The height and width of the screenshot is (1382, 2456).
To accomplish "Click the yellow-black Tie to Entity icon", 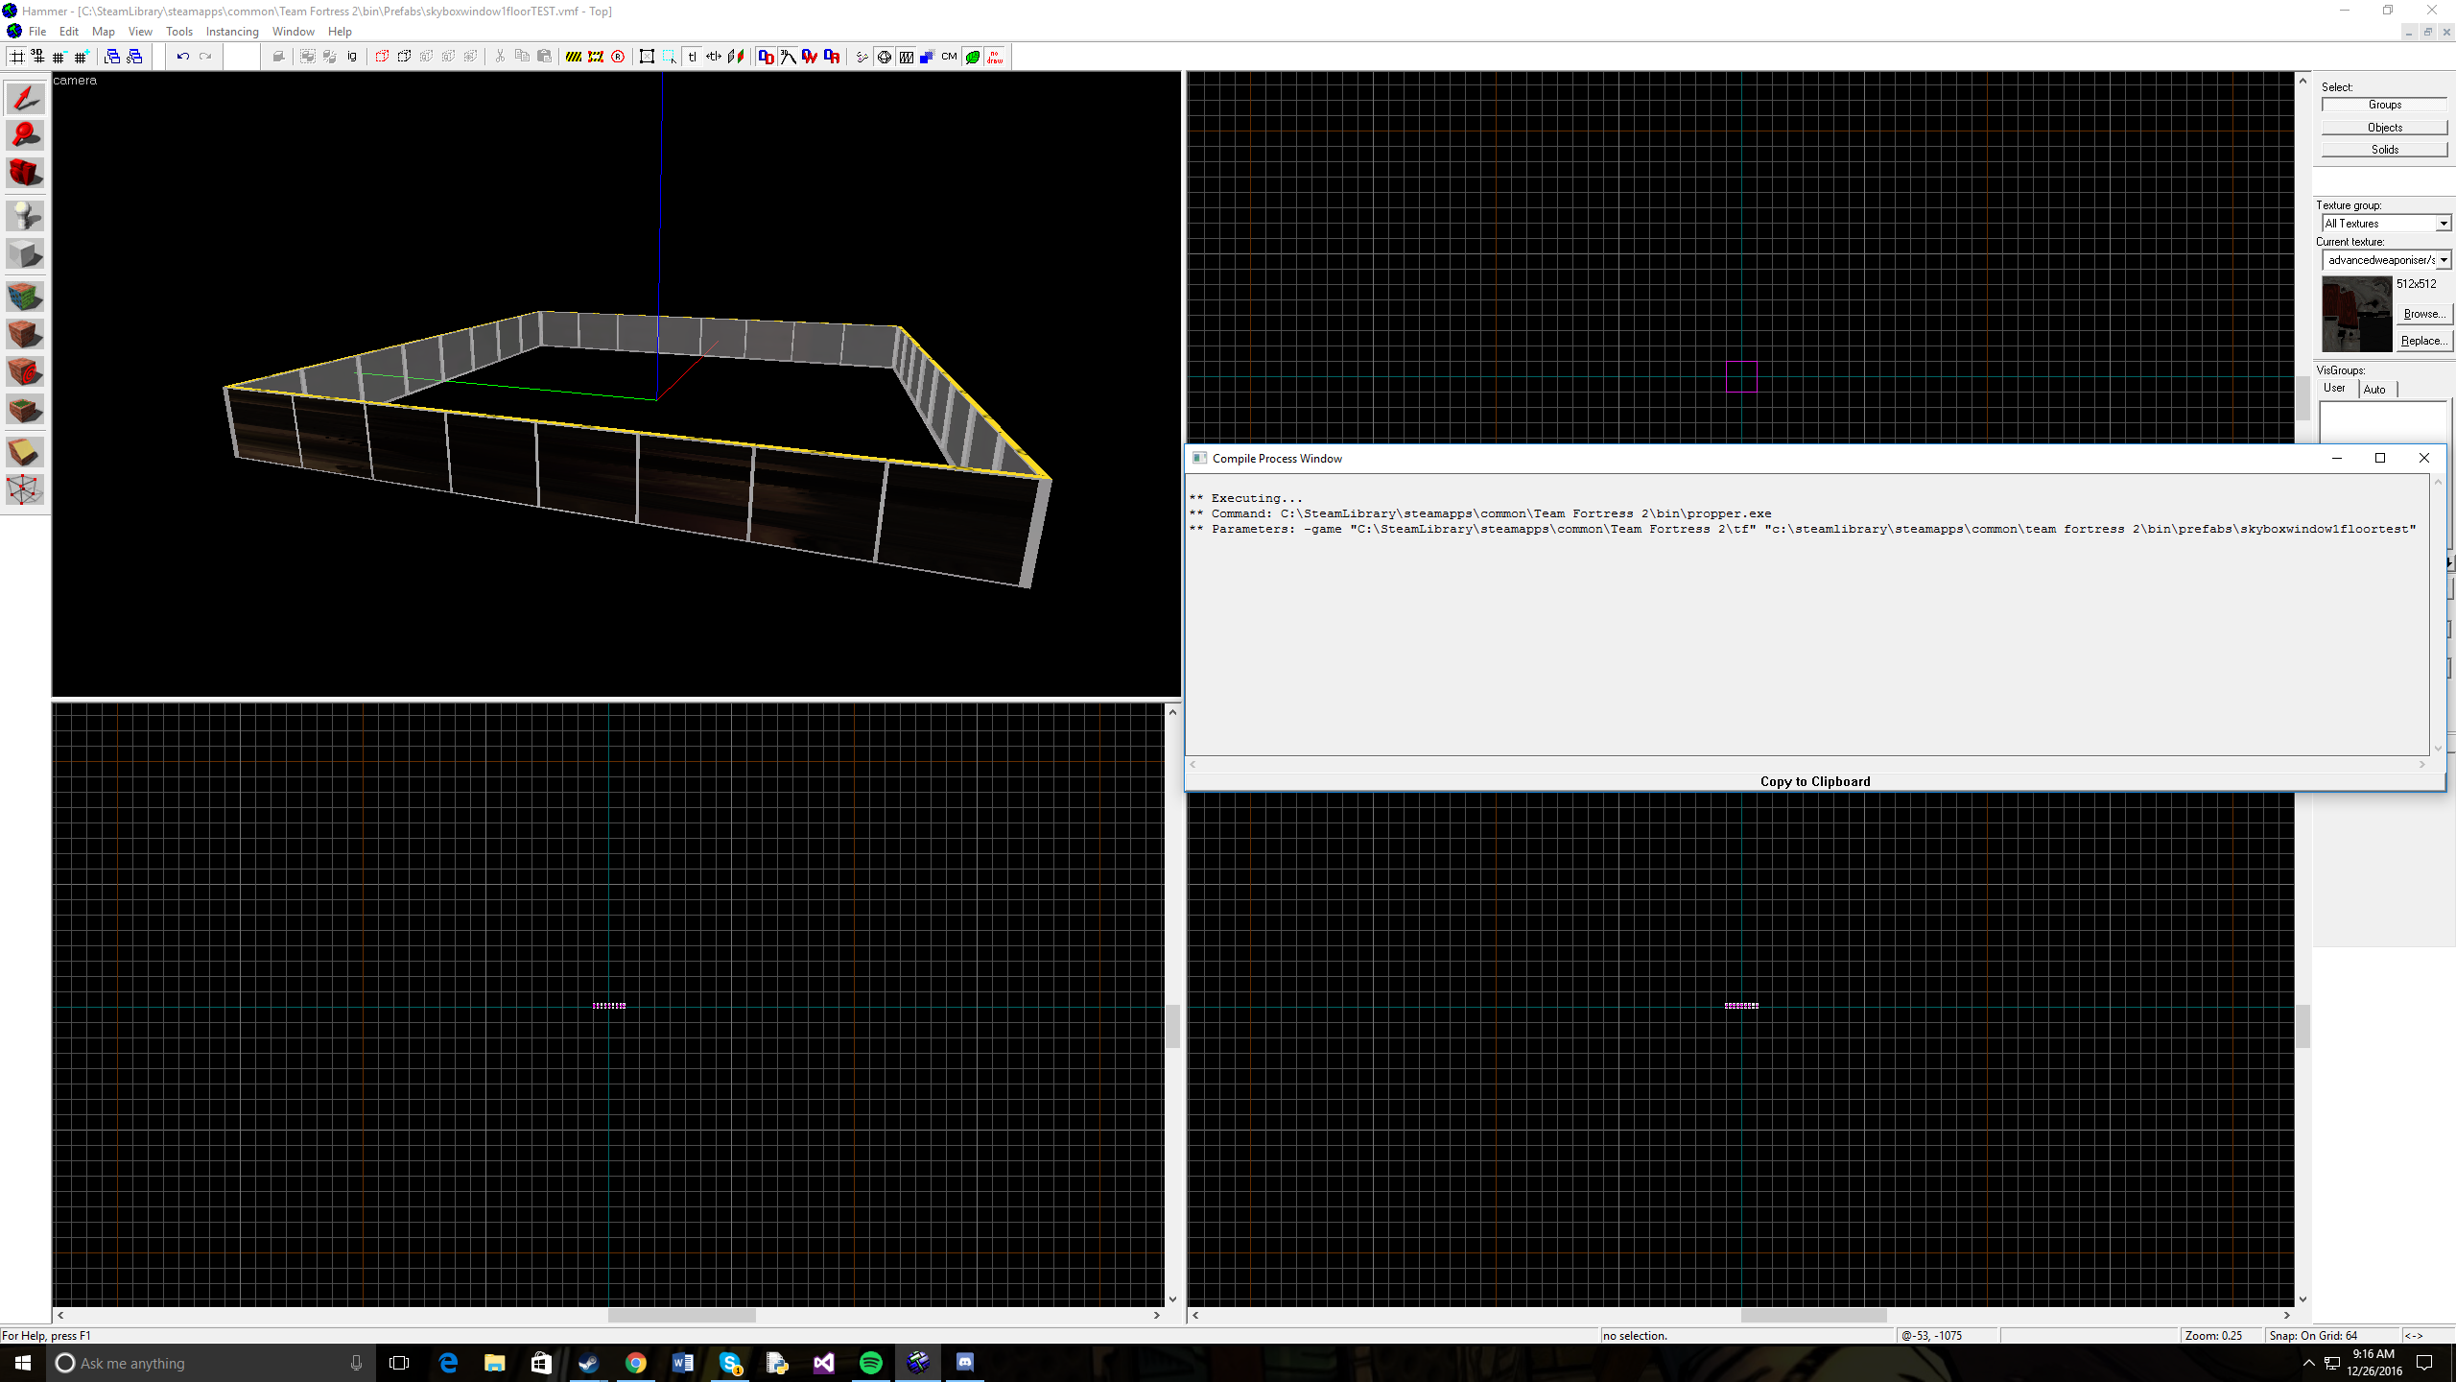I will pos(574,57).
